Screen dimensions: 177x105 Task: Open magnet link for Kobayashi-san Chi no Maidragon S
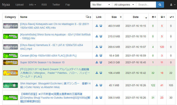click(x=101, y=26)
